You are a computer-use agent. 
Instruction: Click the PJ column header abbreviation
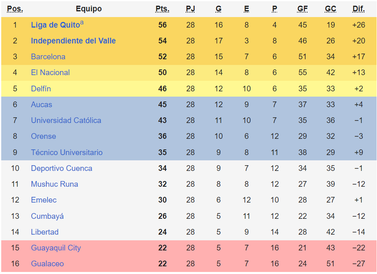point(191,9)
